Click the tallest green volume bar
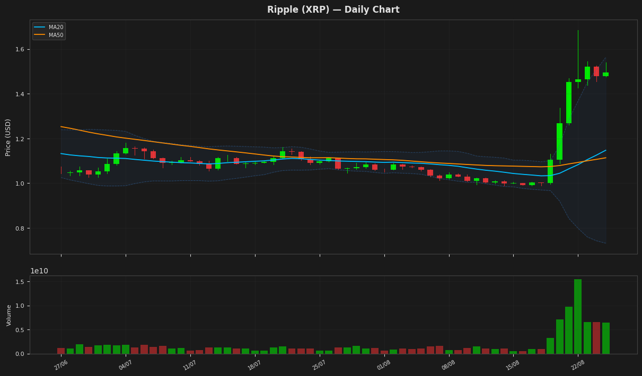This screenshot has width=642, height=376. tap(578, 316)
